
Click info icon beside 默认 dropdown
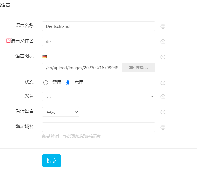point(163,97)
